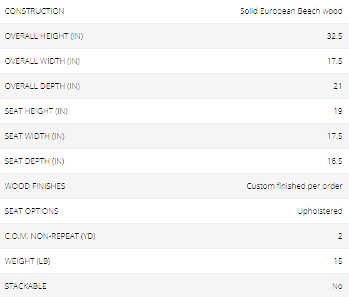Select the Custom finished per order text

pos(295,186)
